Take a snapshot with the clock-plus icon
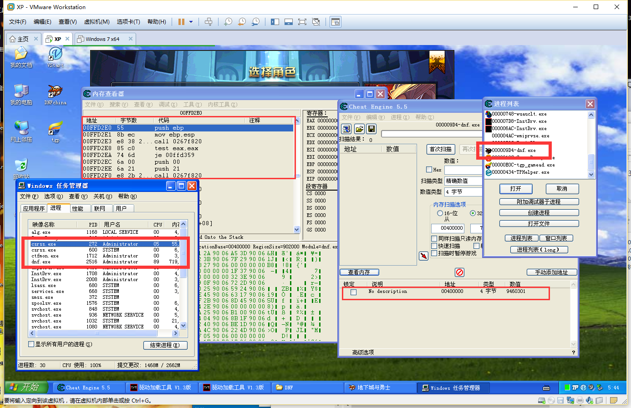This screenshot has width=631, height=408. (x=228, y=22)
